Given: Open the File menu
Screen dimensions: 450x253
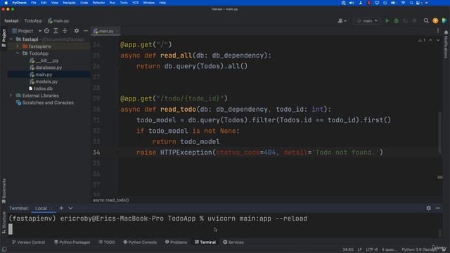Looking at the screenshot, I should tap(34, 3).
